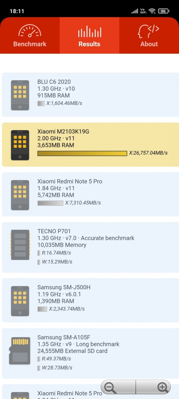Screen dimensions: 179x399
Task: Open the BLU C6 2020 result entry
Action: coord(89,95)
